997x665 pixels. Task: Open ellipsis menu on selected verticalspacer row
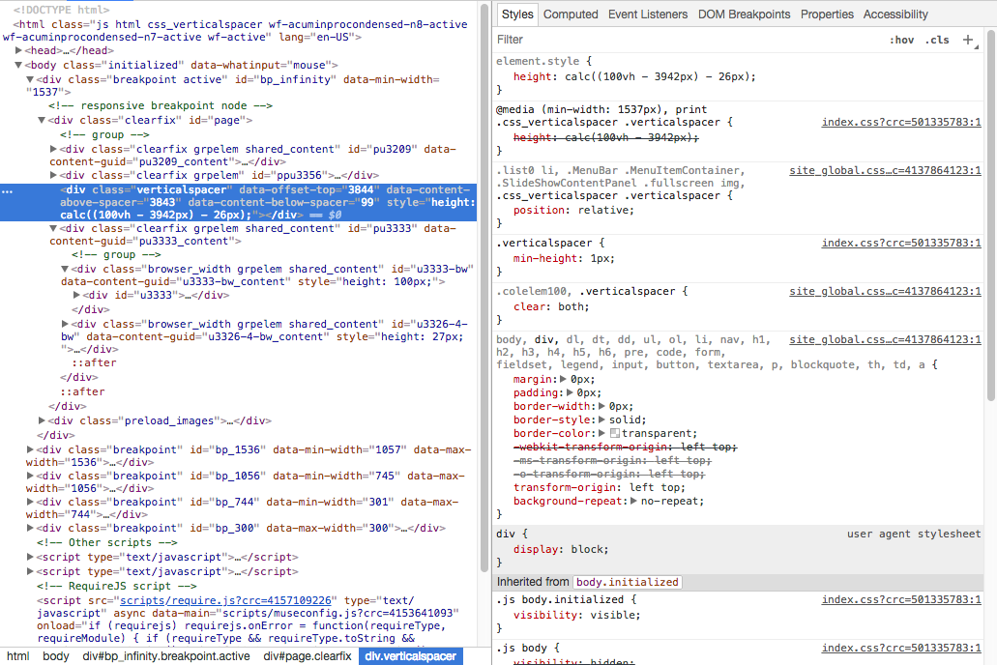pyautogui.click(x=8, y=190)
